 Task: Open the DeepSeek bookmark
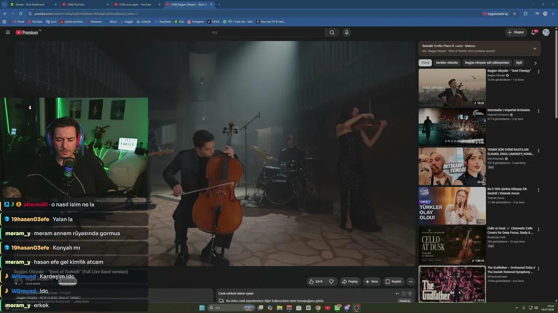pyautogui.click(x=163, y=21)
